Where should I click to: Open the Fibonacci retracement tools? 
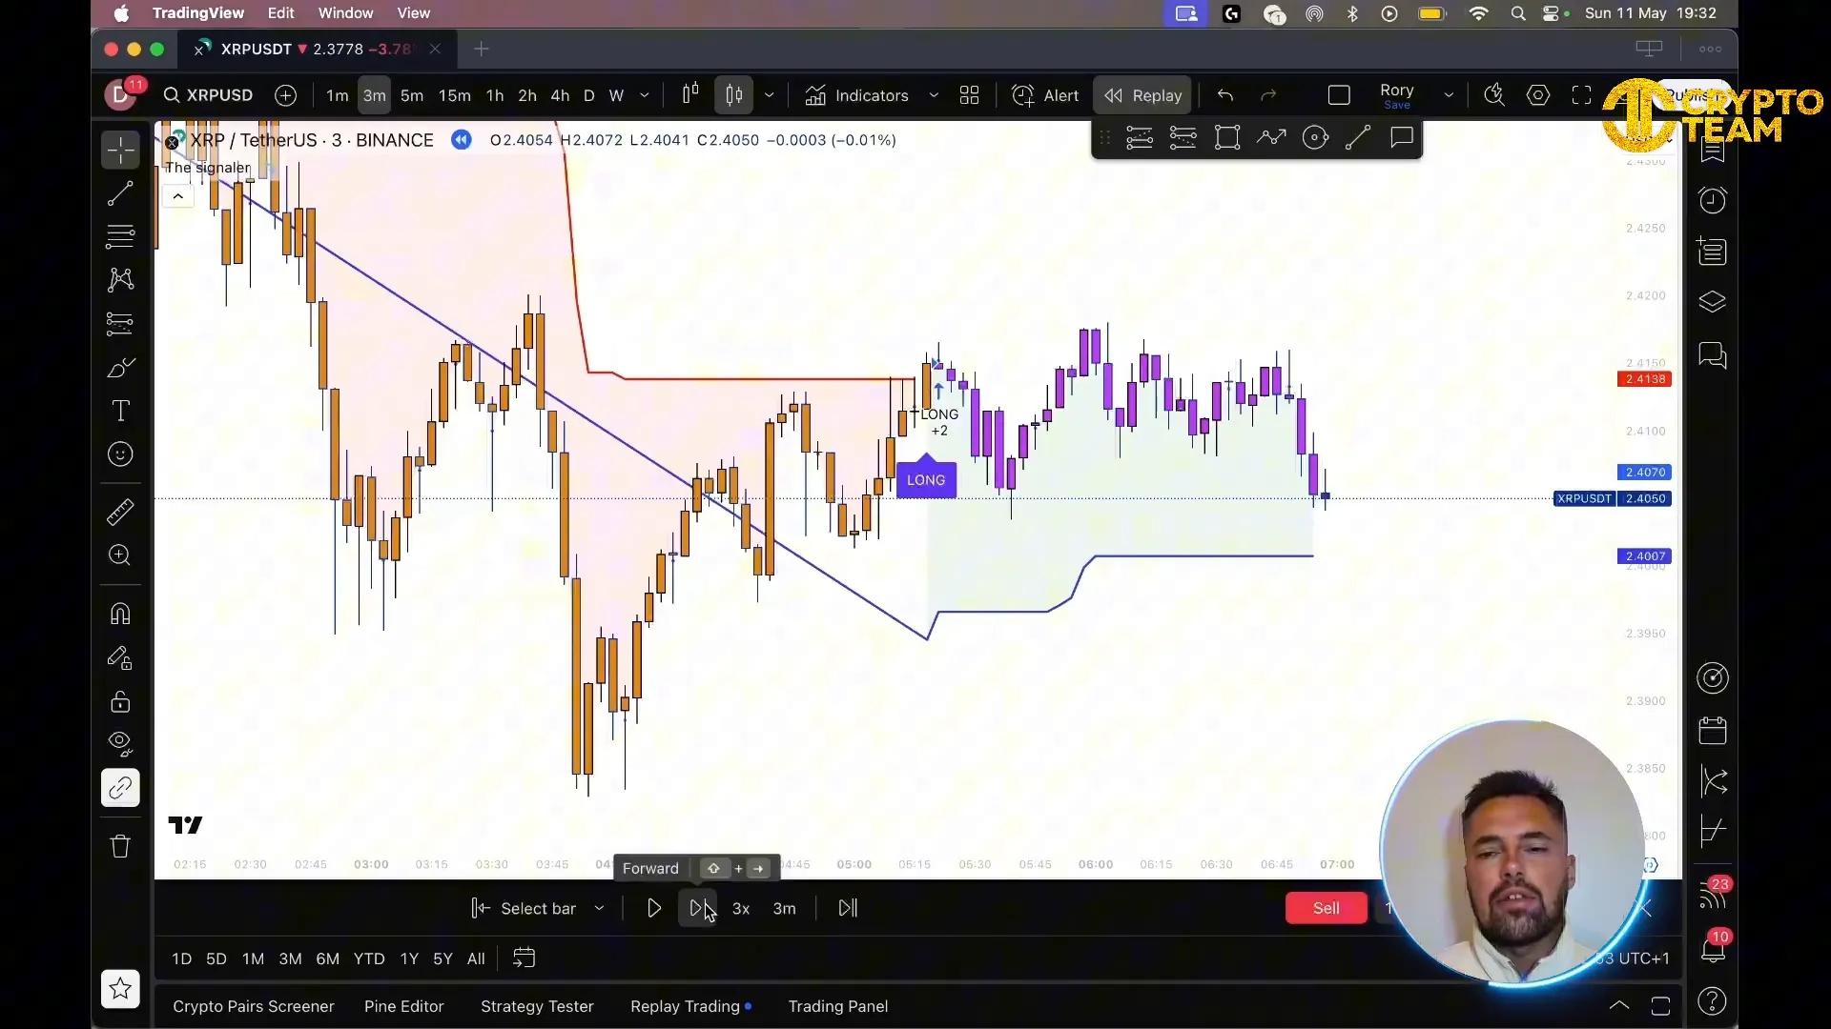(120, 235)
